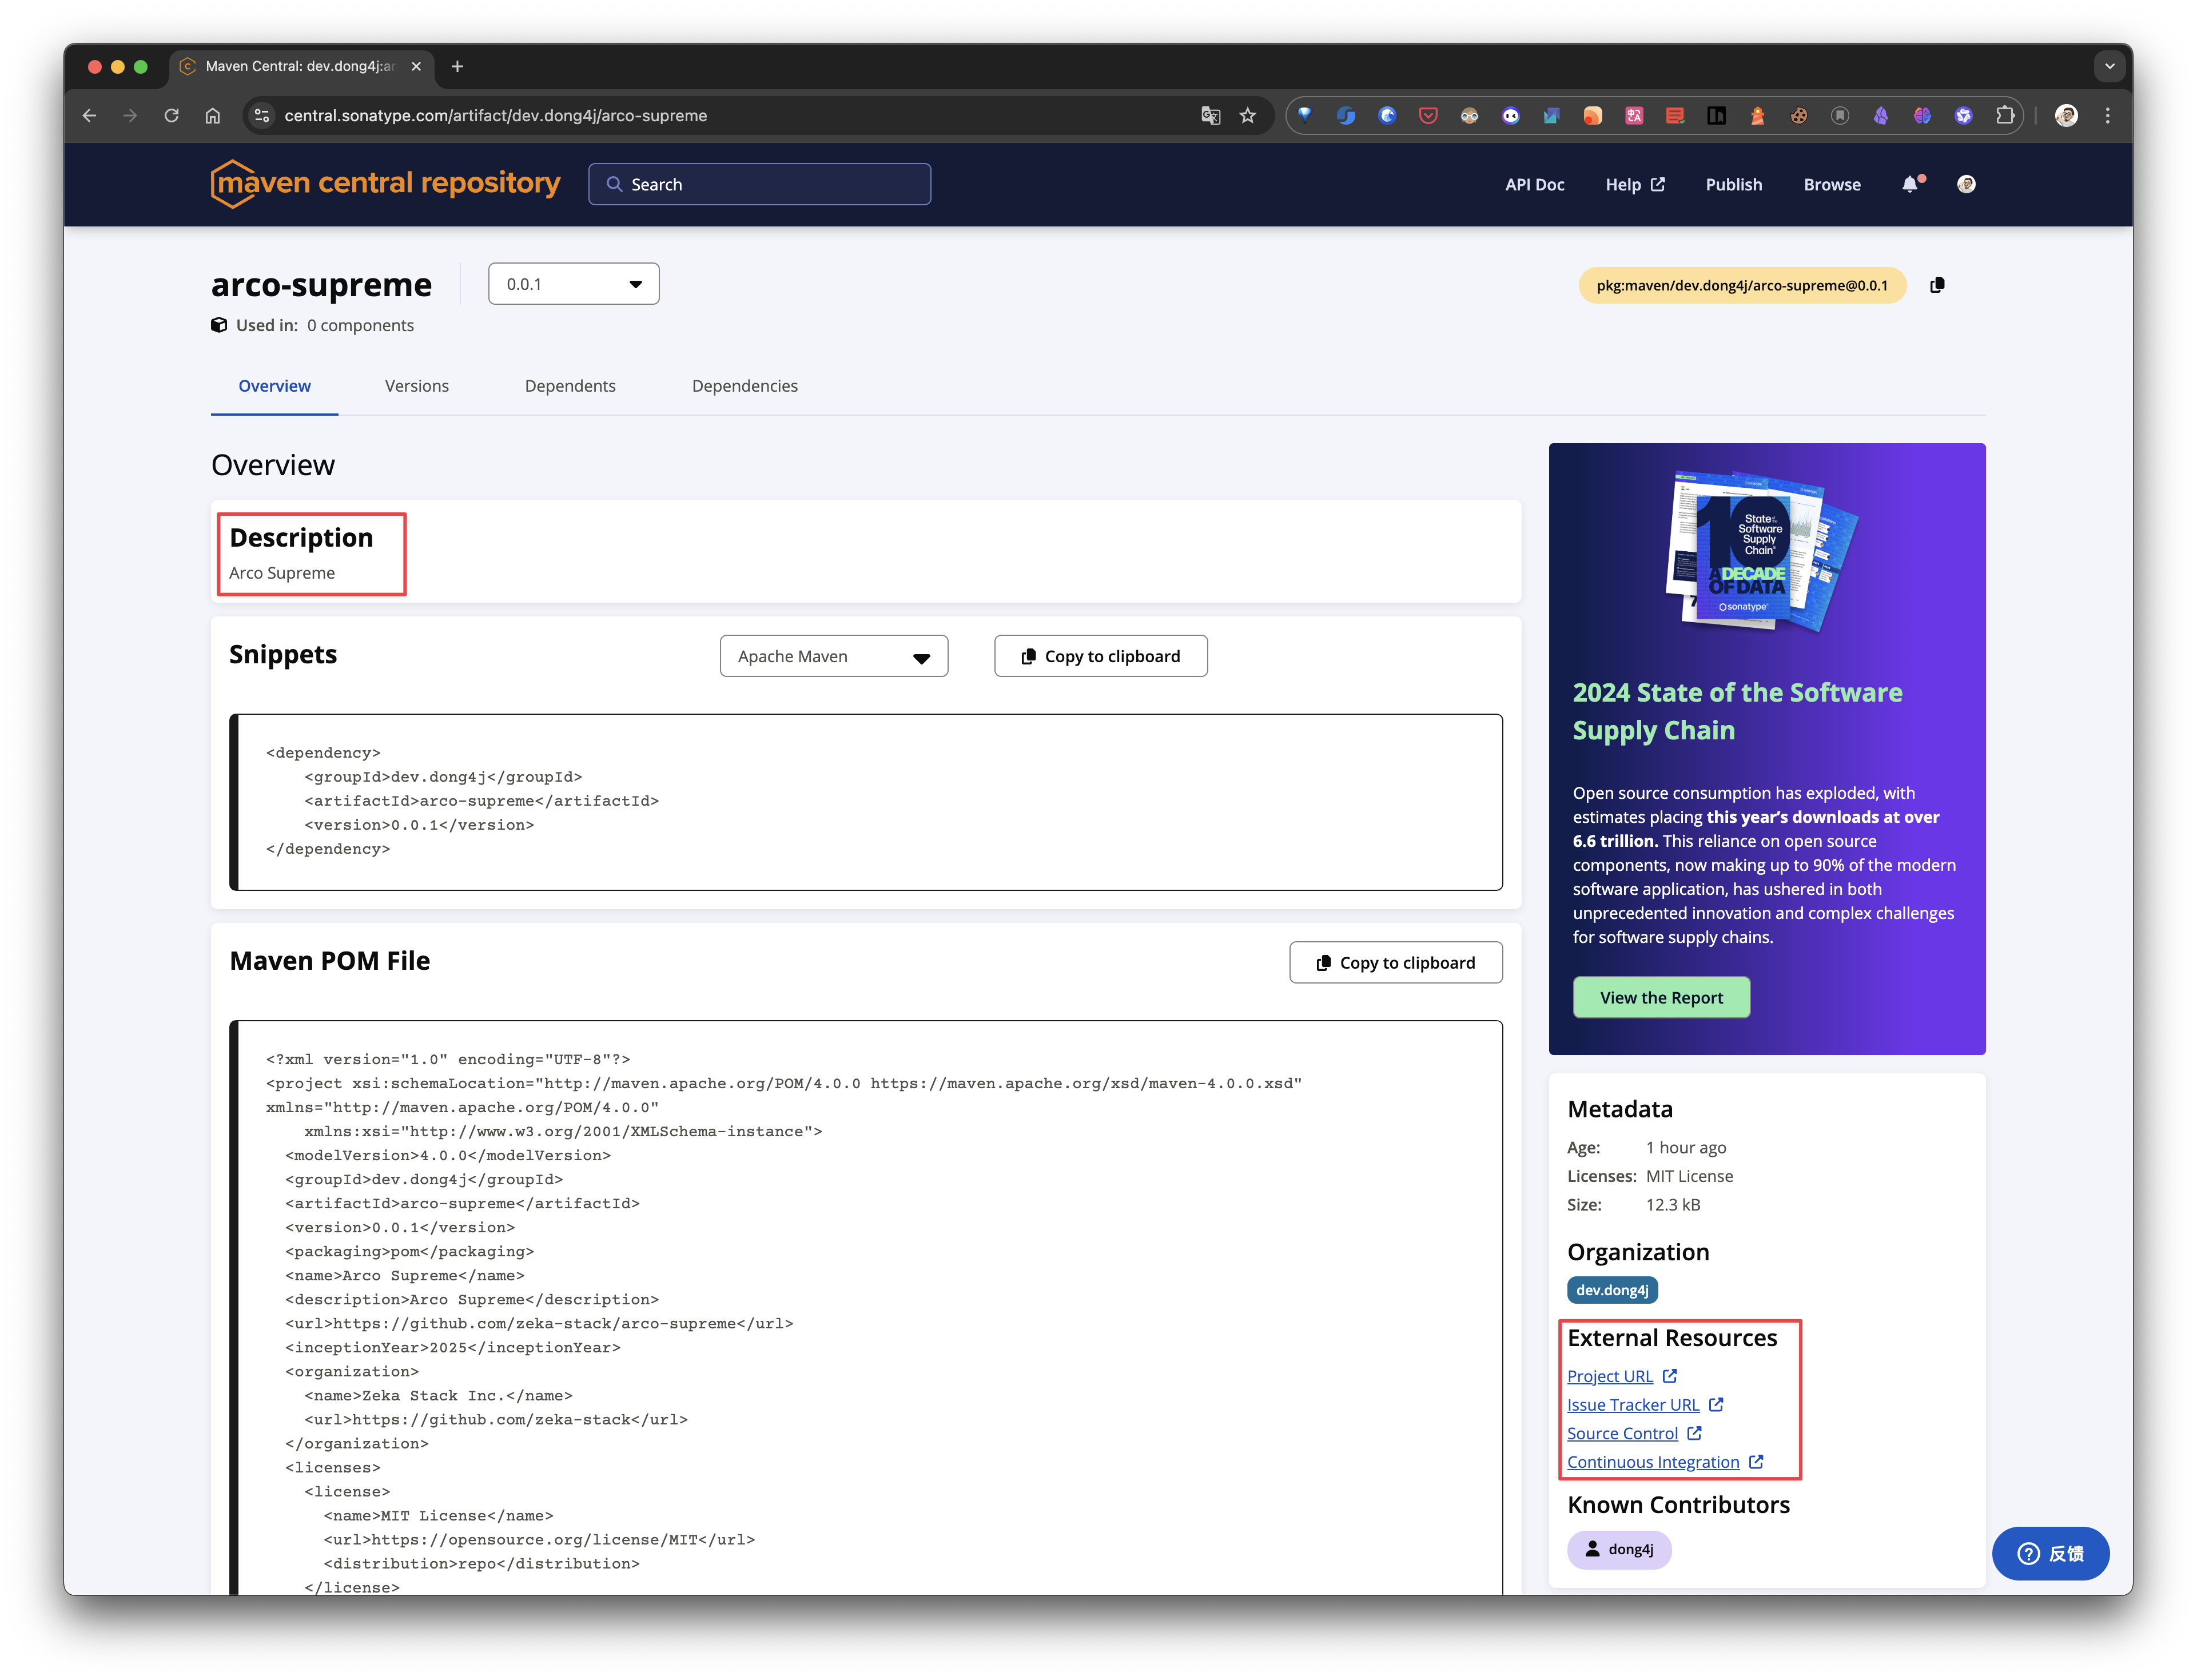This screenshot has width=2197, height=1680.
Task: Open the gray bookmark circle extension
Action: [x=1840, y=116]
